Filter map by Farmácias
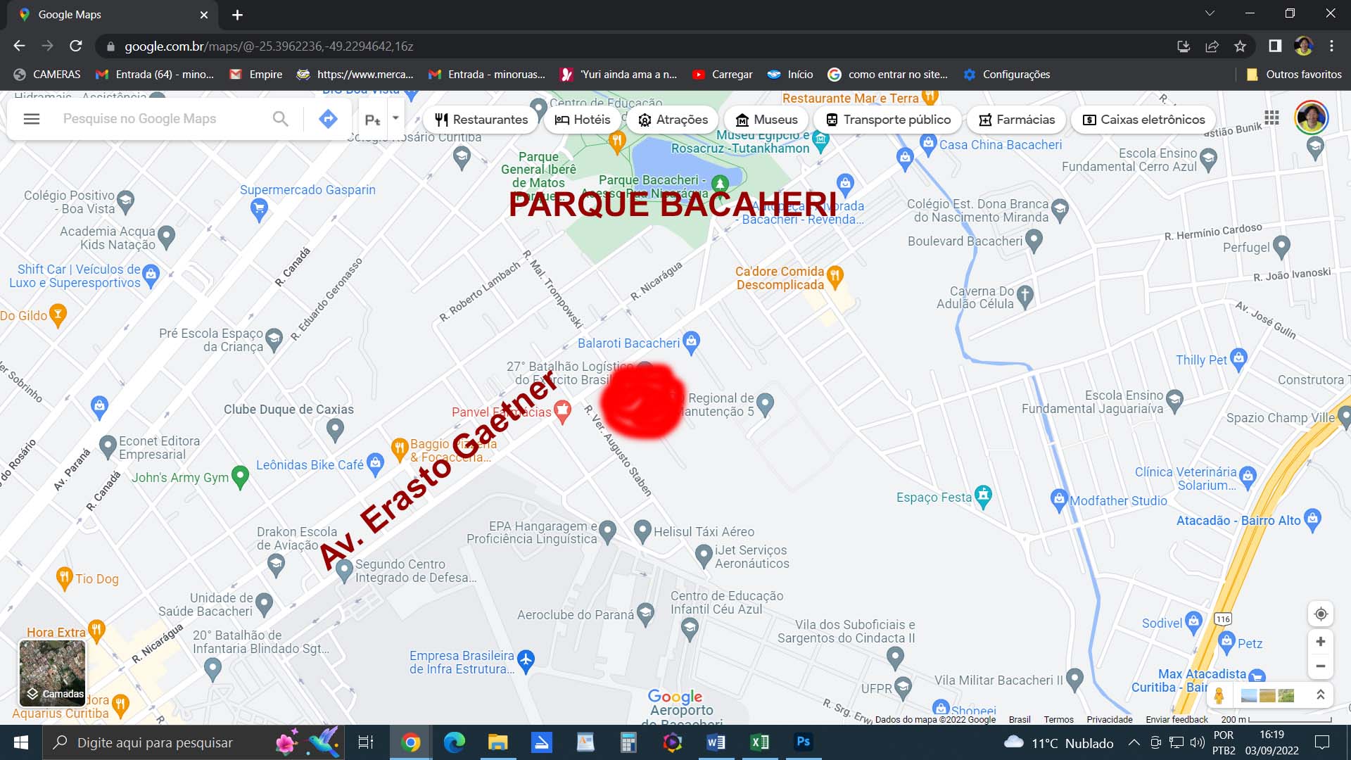 (x=1017, y=120)
